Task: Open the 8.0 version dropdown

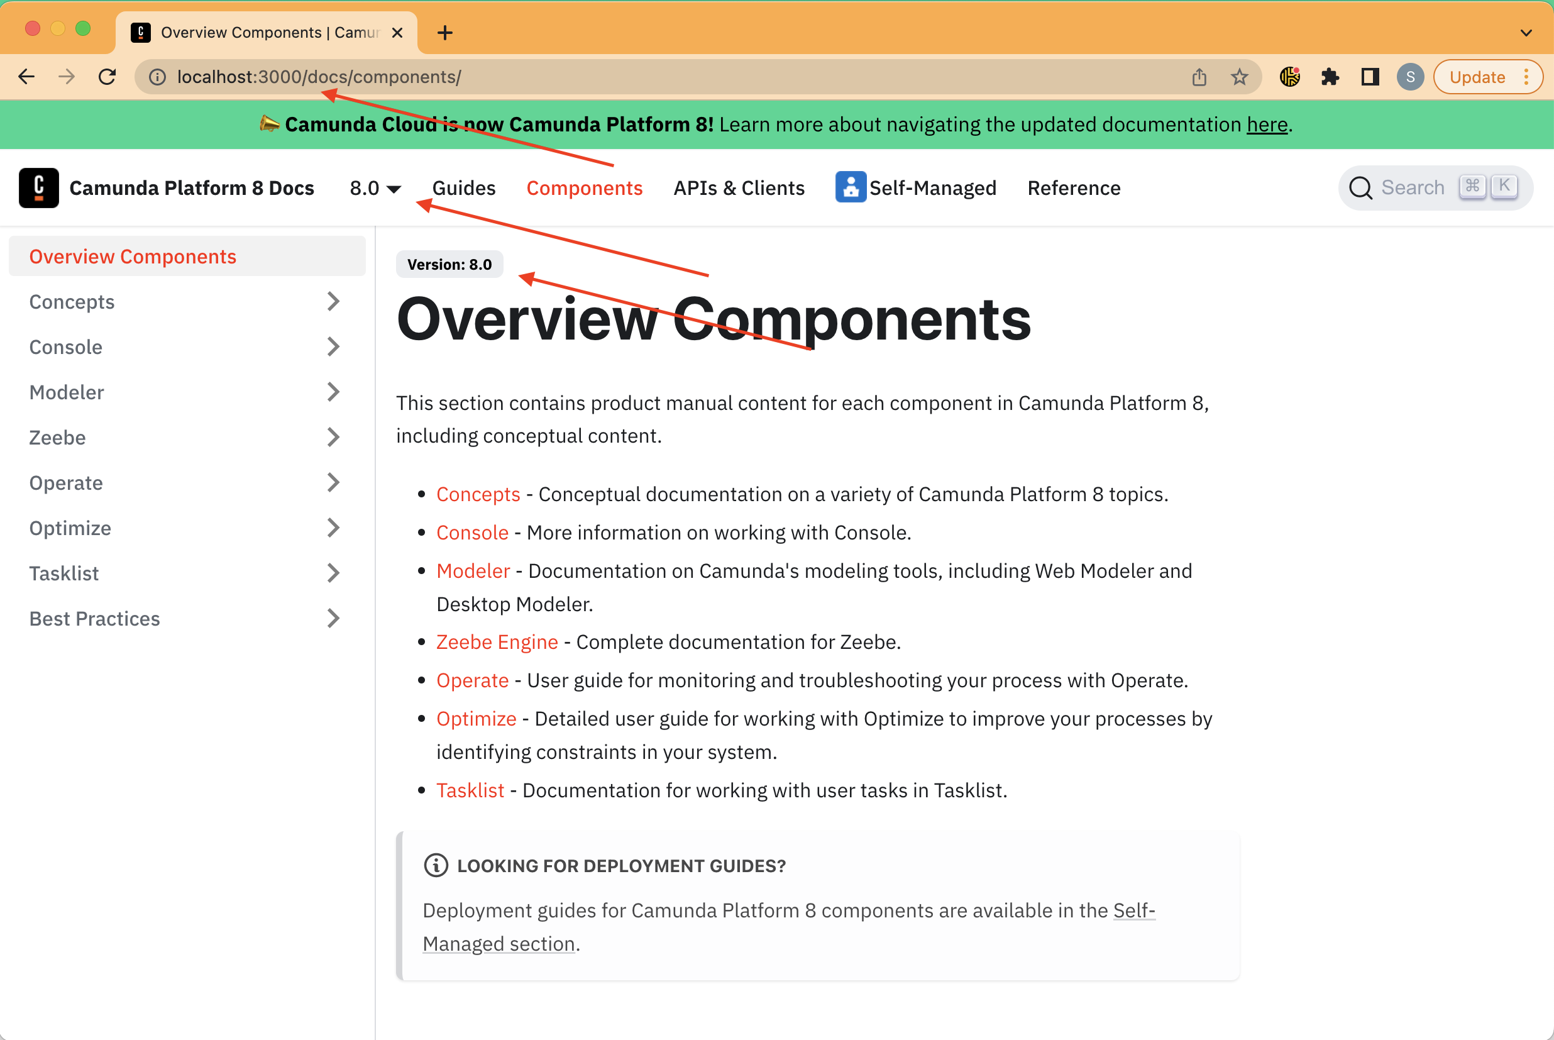Action: pos(375,189)
